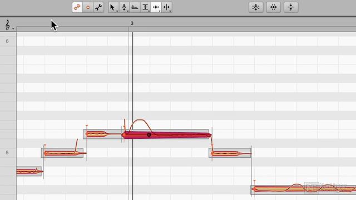The height and width of the screenshot is (200, 356).
Task: Open the wrench settings tool
Action: click(x=98, y=7)
